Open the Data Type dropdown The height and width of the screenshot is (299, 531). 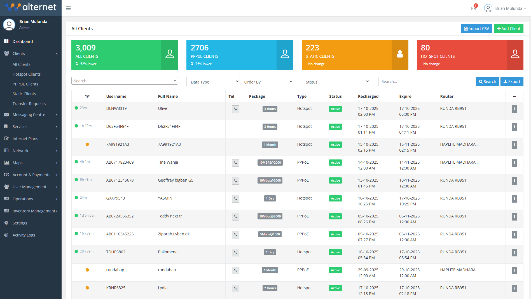click(213, 81)
